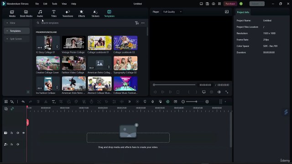292x164 pixels.
Task: Open the Edit menu
Action: pos(45,4)
